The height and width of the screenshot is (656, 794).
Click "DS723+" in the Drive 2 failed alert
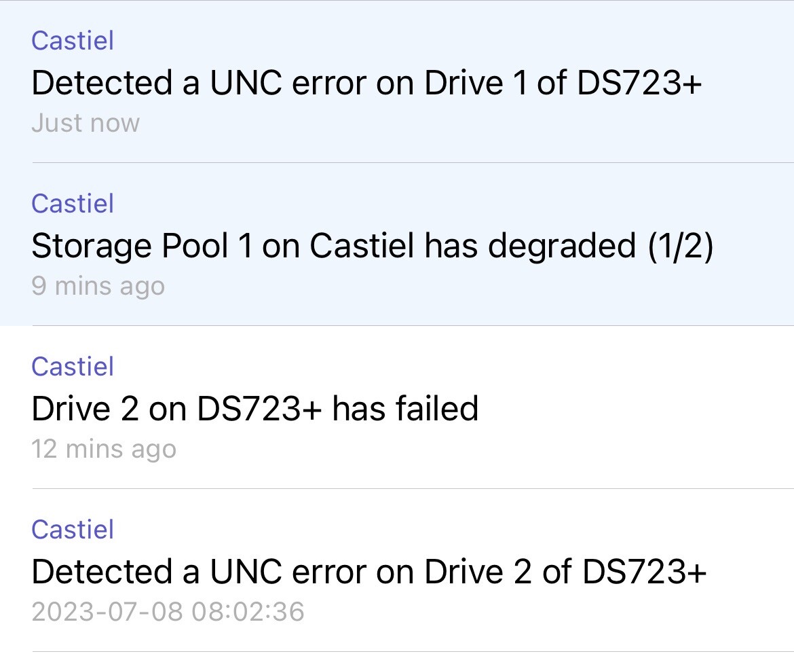click(x=259, y=409)
